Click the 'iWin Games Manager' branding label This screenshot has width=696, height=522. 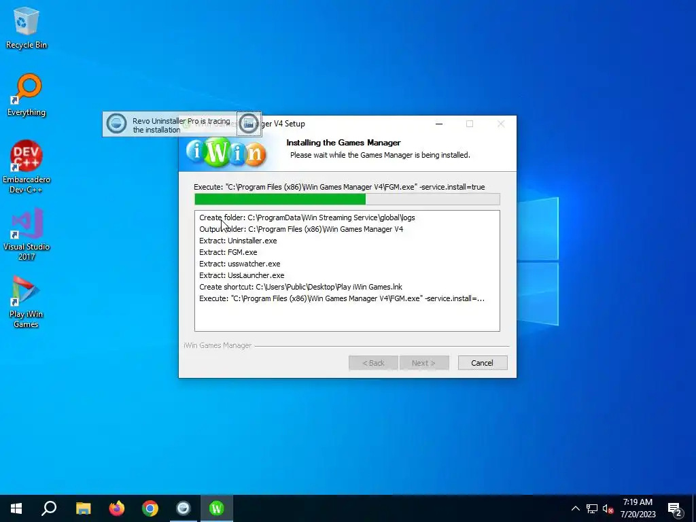pyautogui.click(x=217, y=345)
